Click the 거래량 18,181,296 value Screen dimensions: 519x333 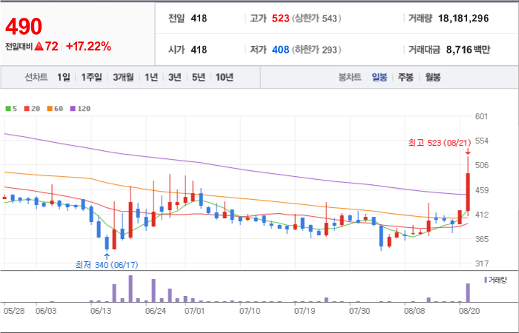pos(463,18)
